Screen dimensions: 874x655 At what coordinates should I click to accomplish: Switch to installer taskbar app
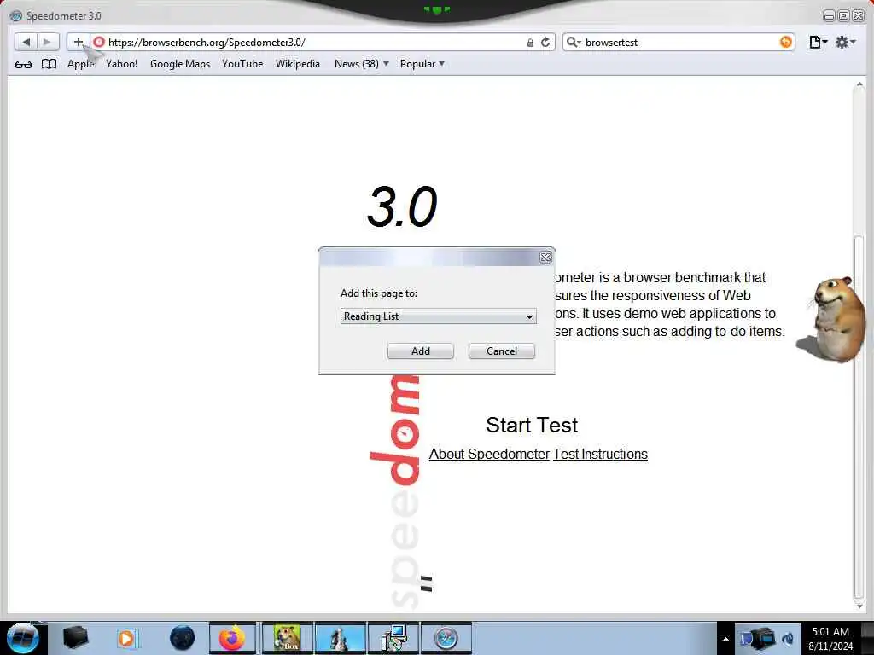pos(393,638)
